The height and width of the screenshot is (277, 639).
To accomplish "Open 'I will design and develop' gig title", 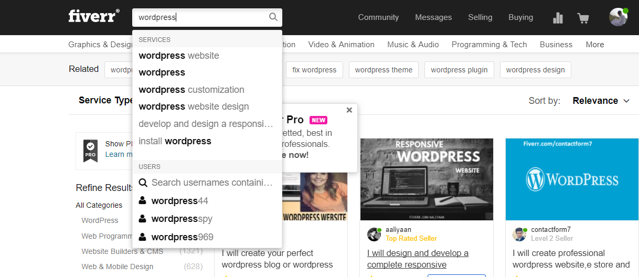I will [x=418, y=259].
